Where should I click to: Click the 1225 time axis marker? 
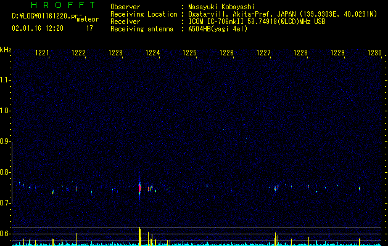pos(189,53)
